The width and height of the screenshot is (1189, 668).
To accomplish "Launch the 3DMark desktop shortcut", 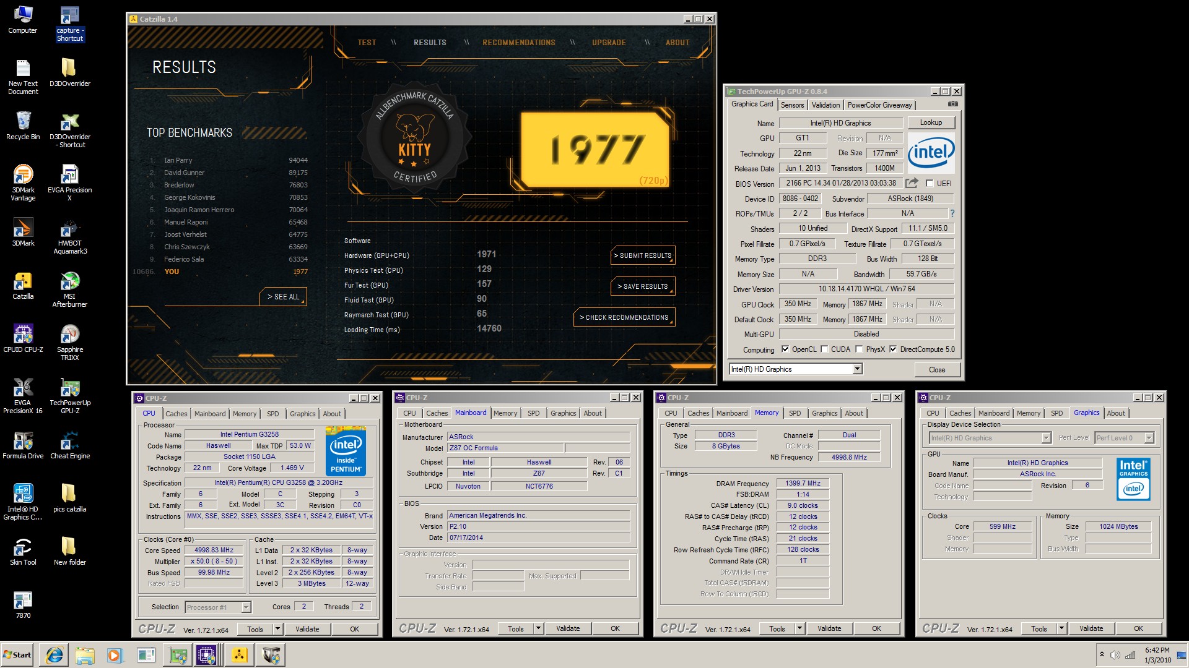I will pyautogui.click(x=23, y=232).
